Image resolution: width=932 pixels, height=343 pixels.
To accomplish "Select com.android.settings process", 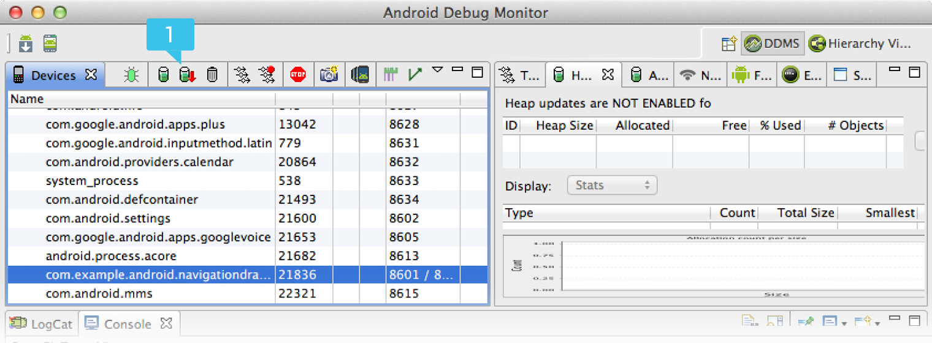I will coord(248,219).
